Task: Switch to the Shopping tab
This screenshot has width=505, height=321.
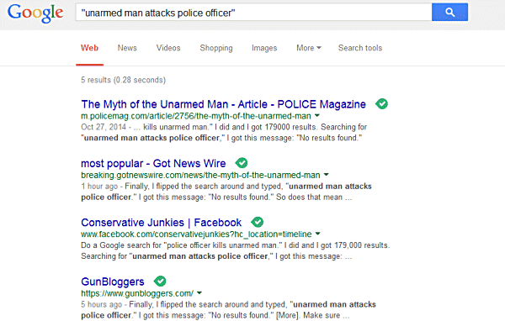Action: [x=216, y=48]
